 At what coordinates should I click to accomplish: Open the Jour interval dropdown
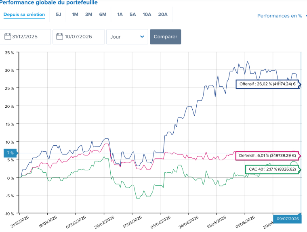pyautogui.click(x=127, y=37)
